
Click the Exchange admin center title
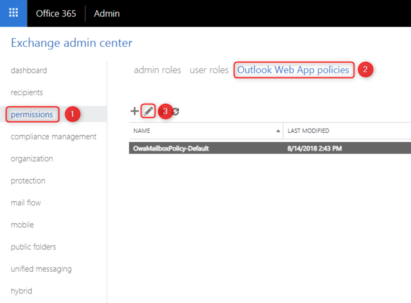pos(72,43)
